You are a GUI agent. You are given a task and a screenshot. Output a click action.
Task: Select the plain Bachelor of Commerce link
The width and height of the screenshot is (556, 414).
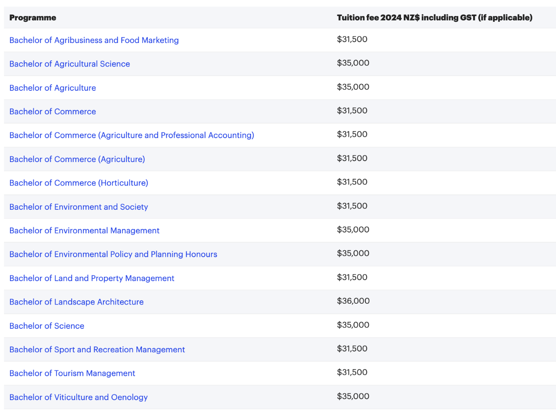[x=53, y=112]
